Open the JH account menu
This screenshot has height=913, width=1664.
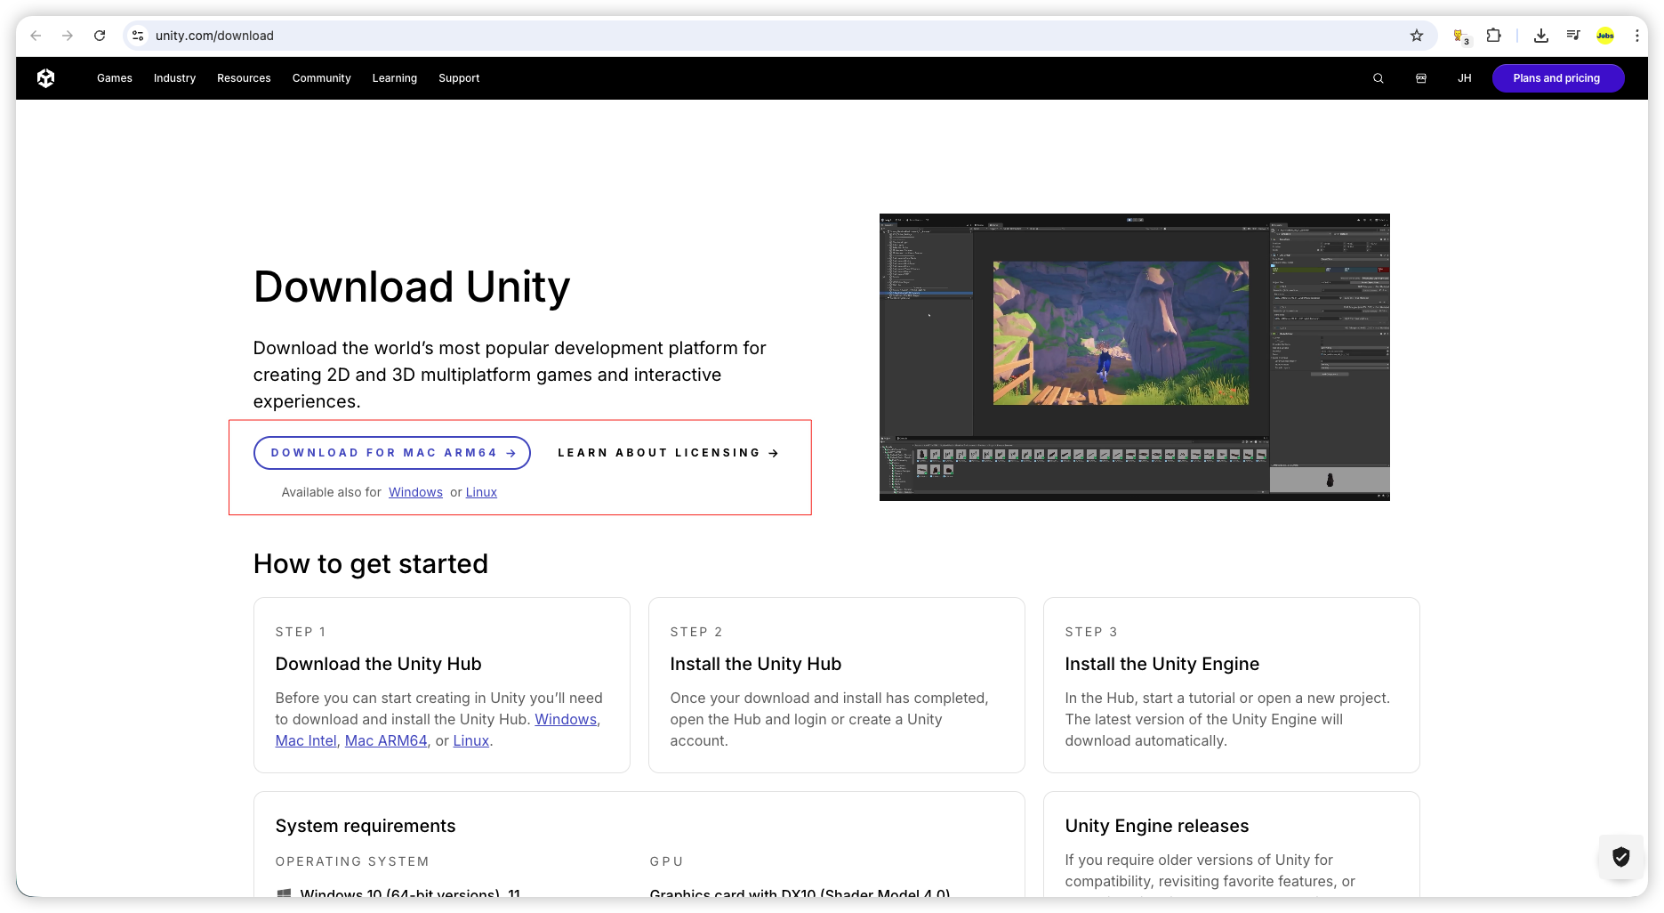pos(1465,78)
